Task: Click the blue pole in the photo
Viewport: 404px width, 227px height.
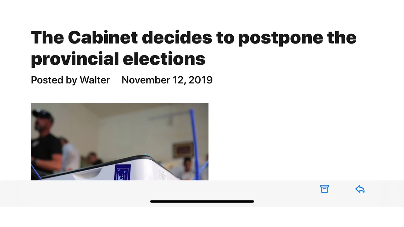Action: [194, 139]
